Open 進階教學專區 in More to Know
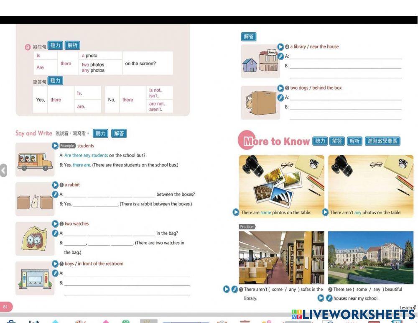The image size is (418, 323). [382, 141]
